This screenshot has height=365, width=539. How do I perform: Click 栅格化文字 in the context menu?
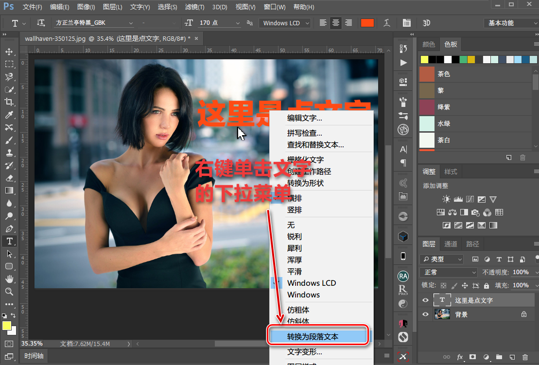305,159
